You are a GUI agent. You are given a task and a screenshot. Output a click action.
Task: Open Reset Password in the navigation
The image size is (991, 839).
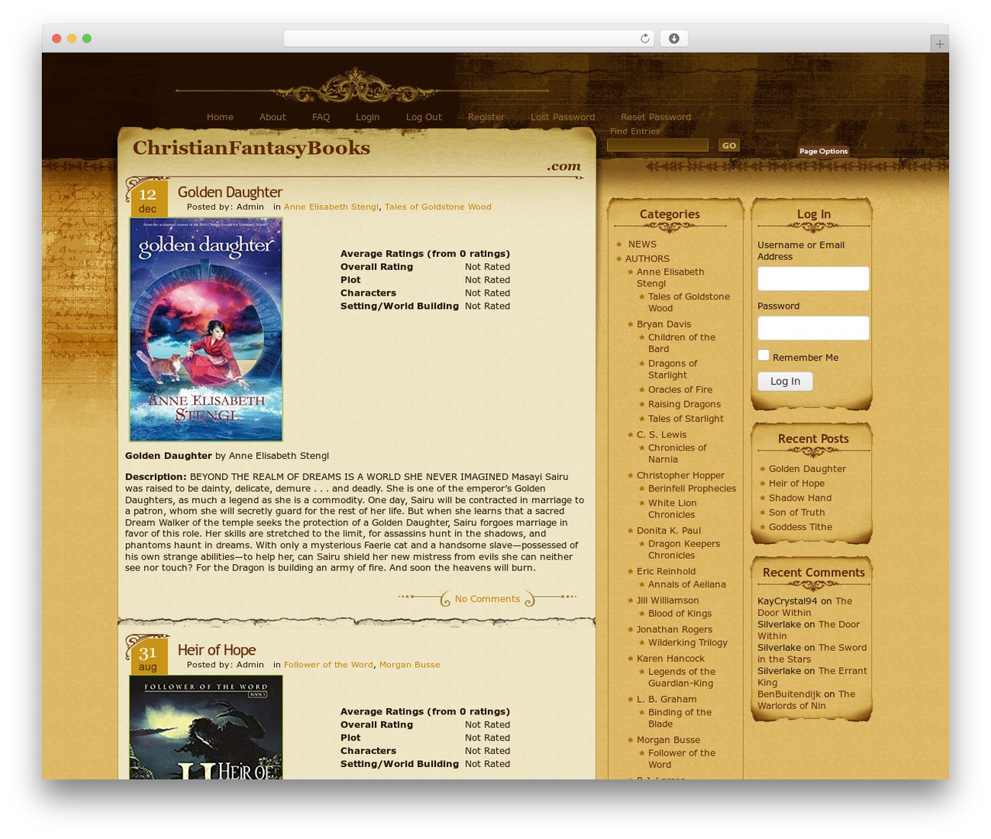[656, 117]
